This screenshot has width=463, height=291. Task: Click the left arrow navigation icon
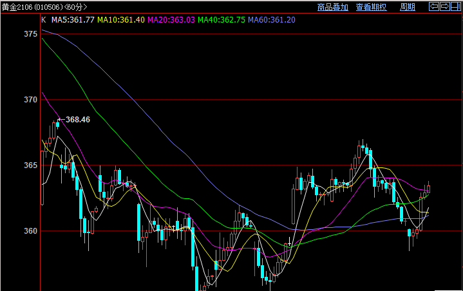pyautogui.click(x=434, y=6)
